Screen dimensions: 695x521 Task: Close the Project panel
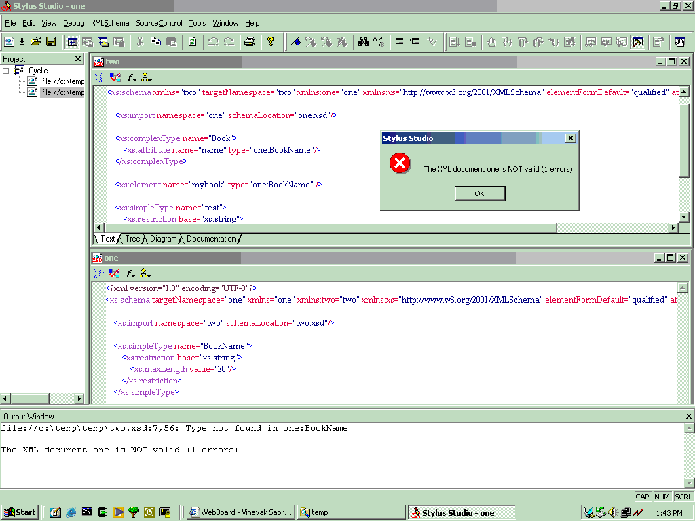point(79,58)
